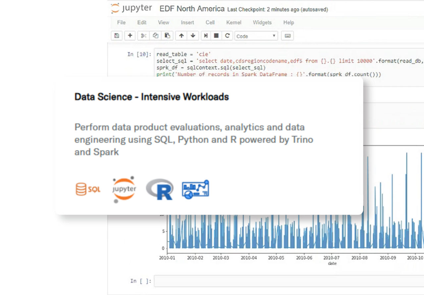Move the selected cell down with the arrow
Viewport: 424px width, 295px height.
(x=193, y=36)
